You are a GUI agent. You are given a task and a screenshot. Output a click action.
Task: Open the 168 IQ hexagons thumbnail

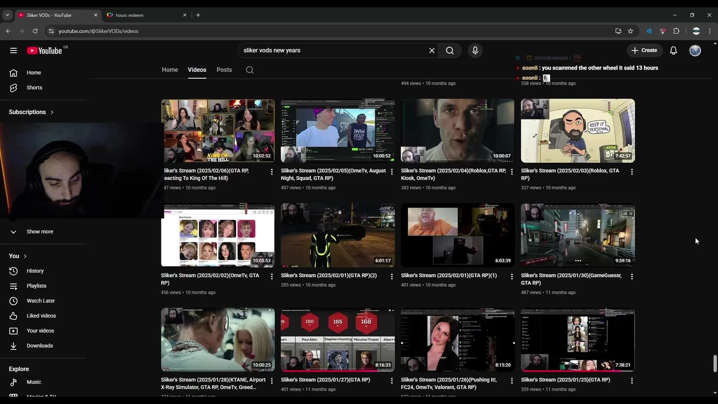coord(338,339)
